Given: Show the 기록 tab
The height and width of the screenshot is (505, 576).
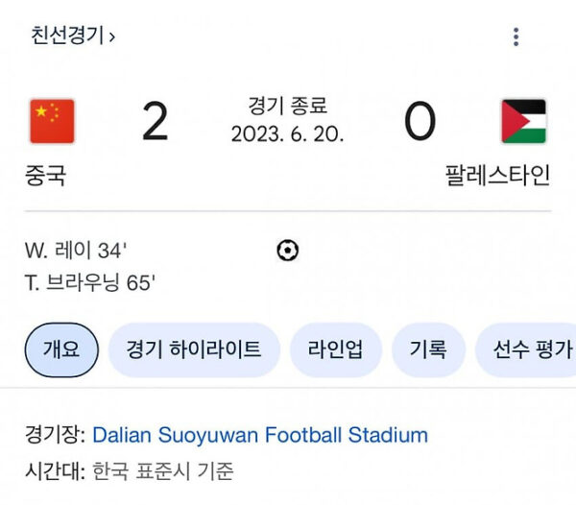Looking at the screenshot, I should (x=428, y=349).
